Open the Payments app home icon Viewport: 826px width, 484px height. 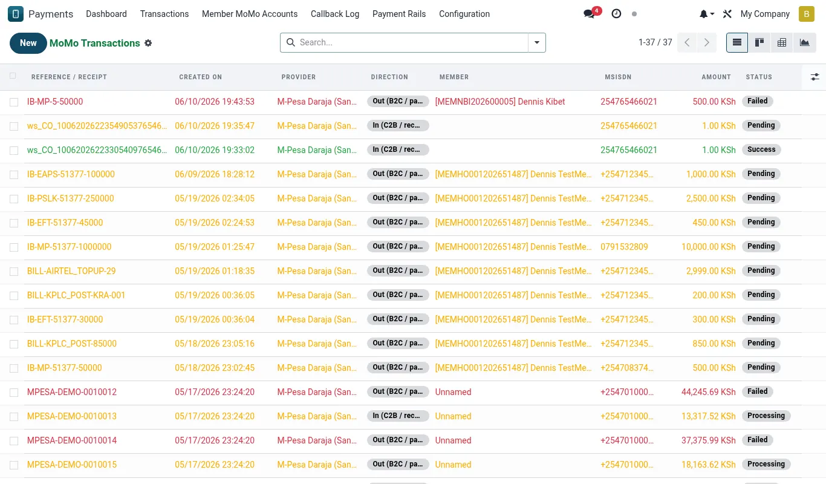(16, 14)
